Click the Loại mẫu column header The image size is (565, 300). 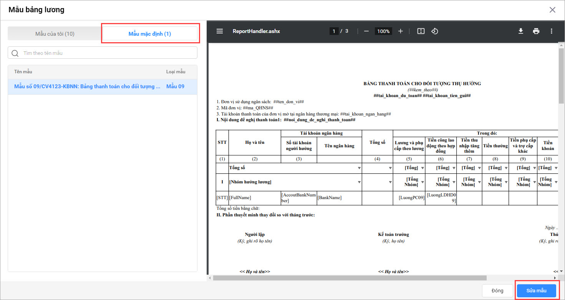tap(176, 72)
